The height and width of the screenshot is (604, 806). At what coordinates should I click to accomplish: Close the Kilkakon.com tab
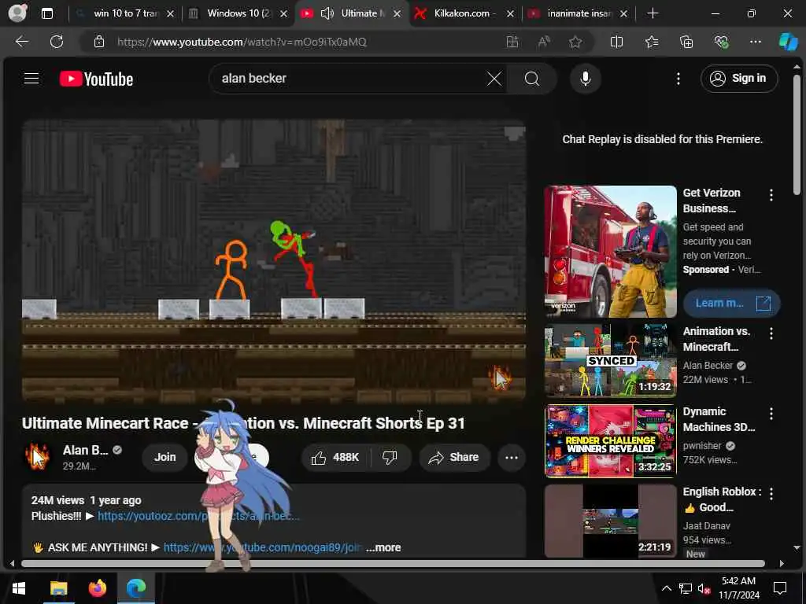click(510, 14)
